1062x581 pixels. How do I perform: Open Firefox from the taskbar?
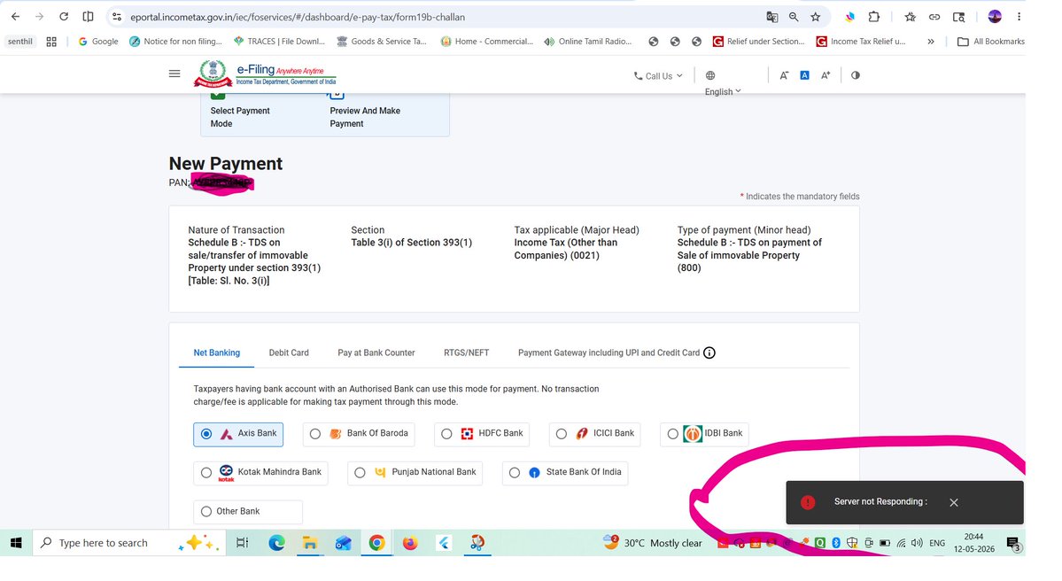click(410, 542)
